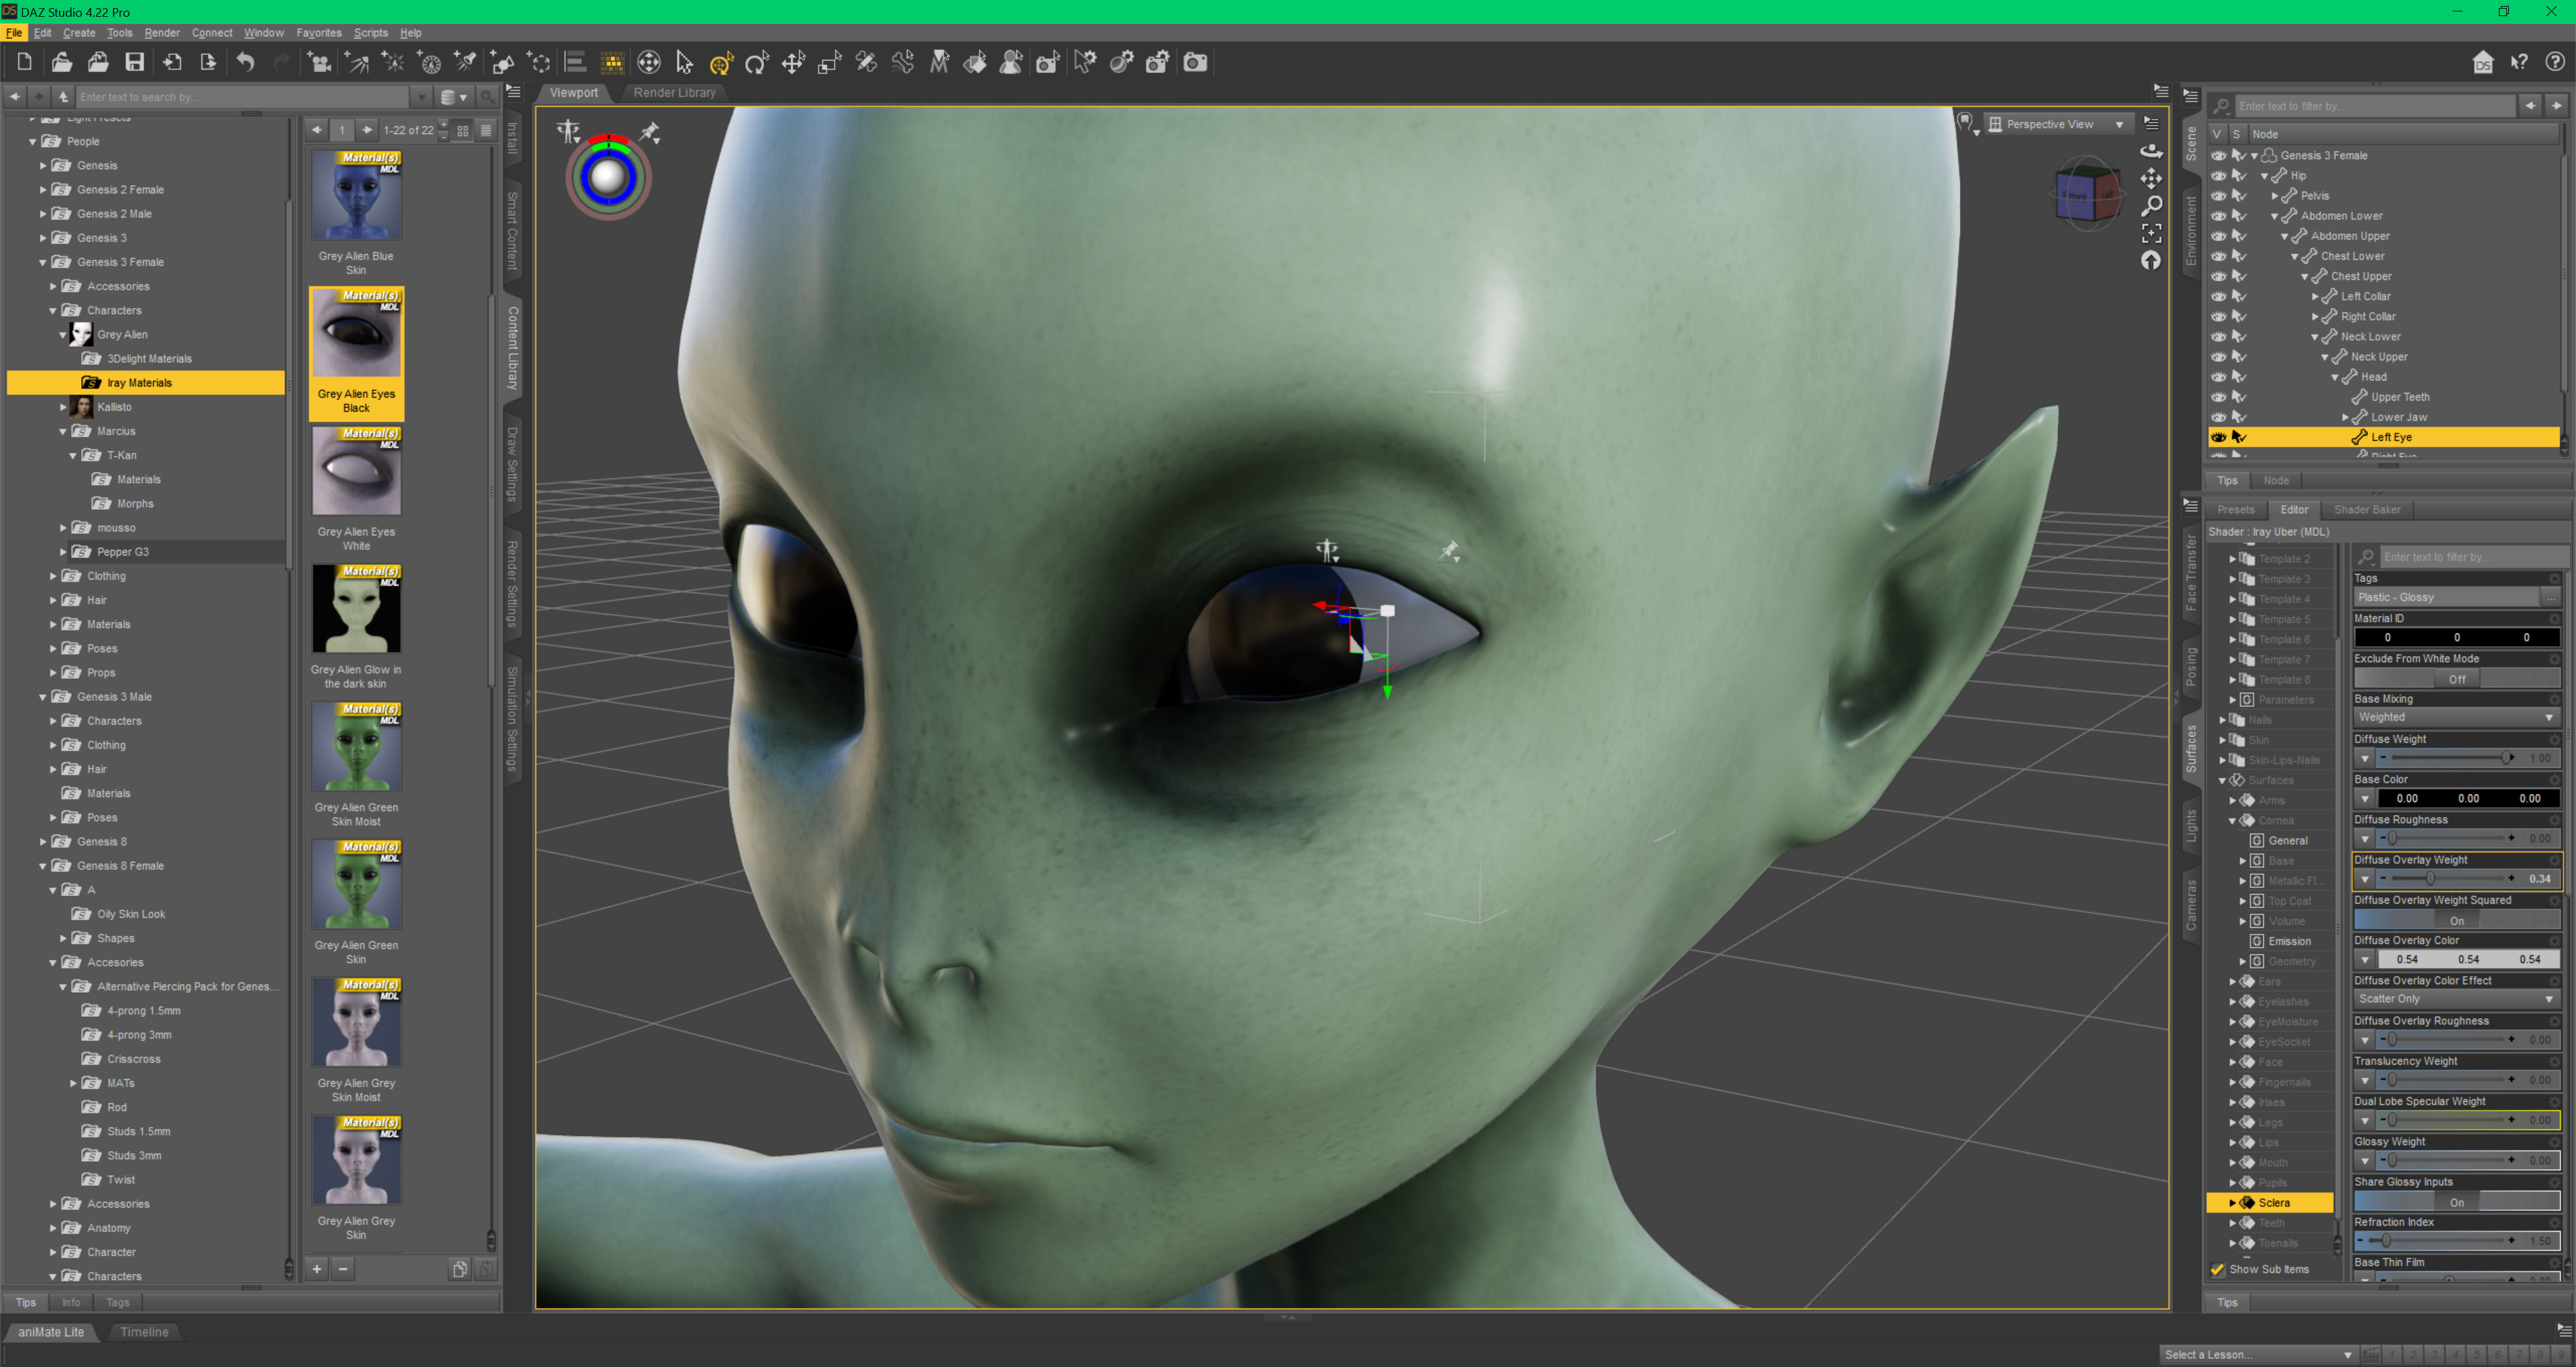Toggle selectability arrow for Pelvis node
Viewport: 2576px width, 1367px height.
point(2239,195)
